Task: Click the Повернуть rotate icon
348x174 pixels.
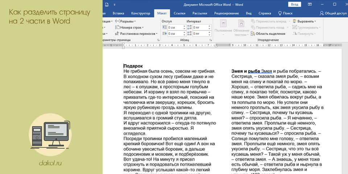Action: tap(295, 34)
